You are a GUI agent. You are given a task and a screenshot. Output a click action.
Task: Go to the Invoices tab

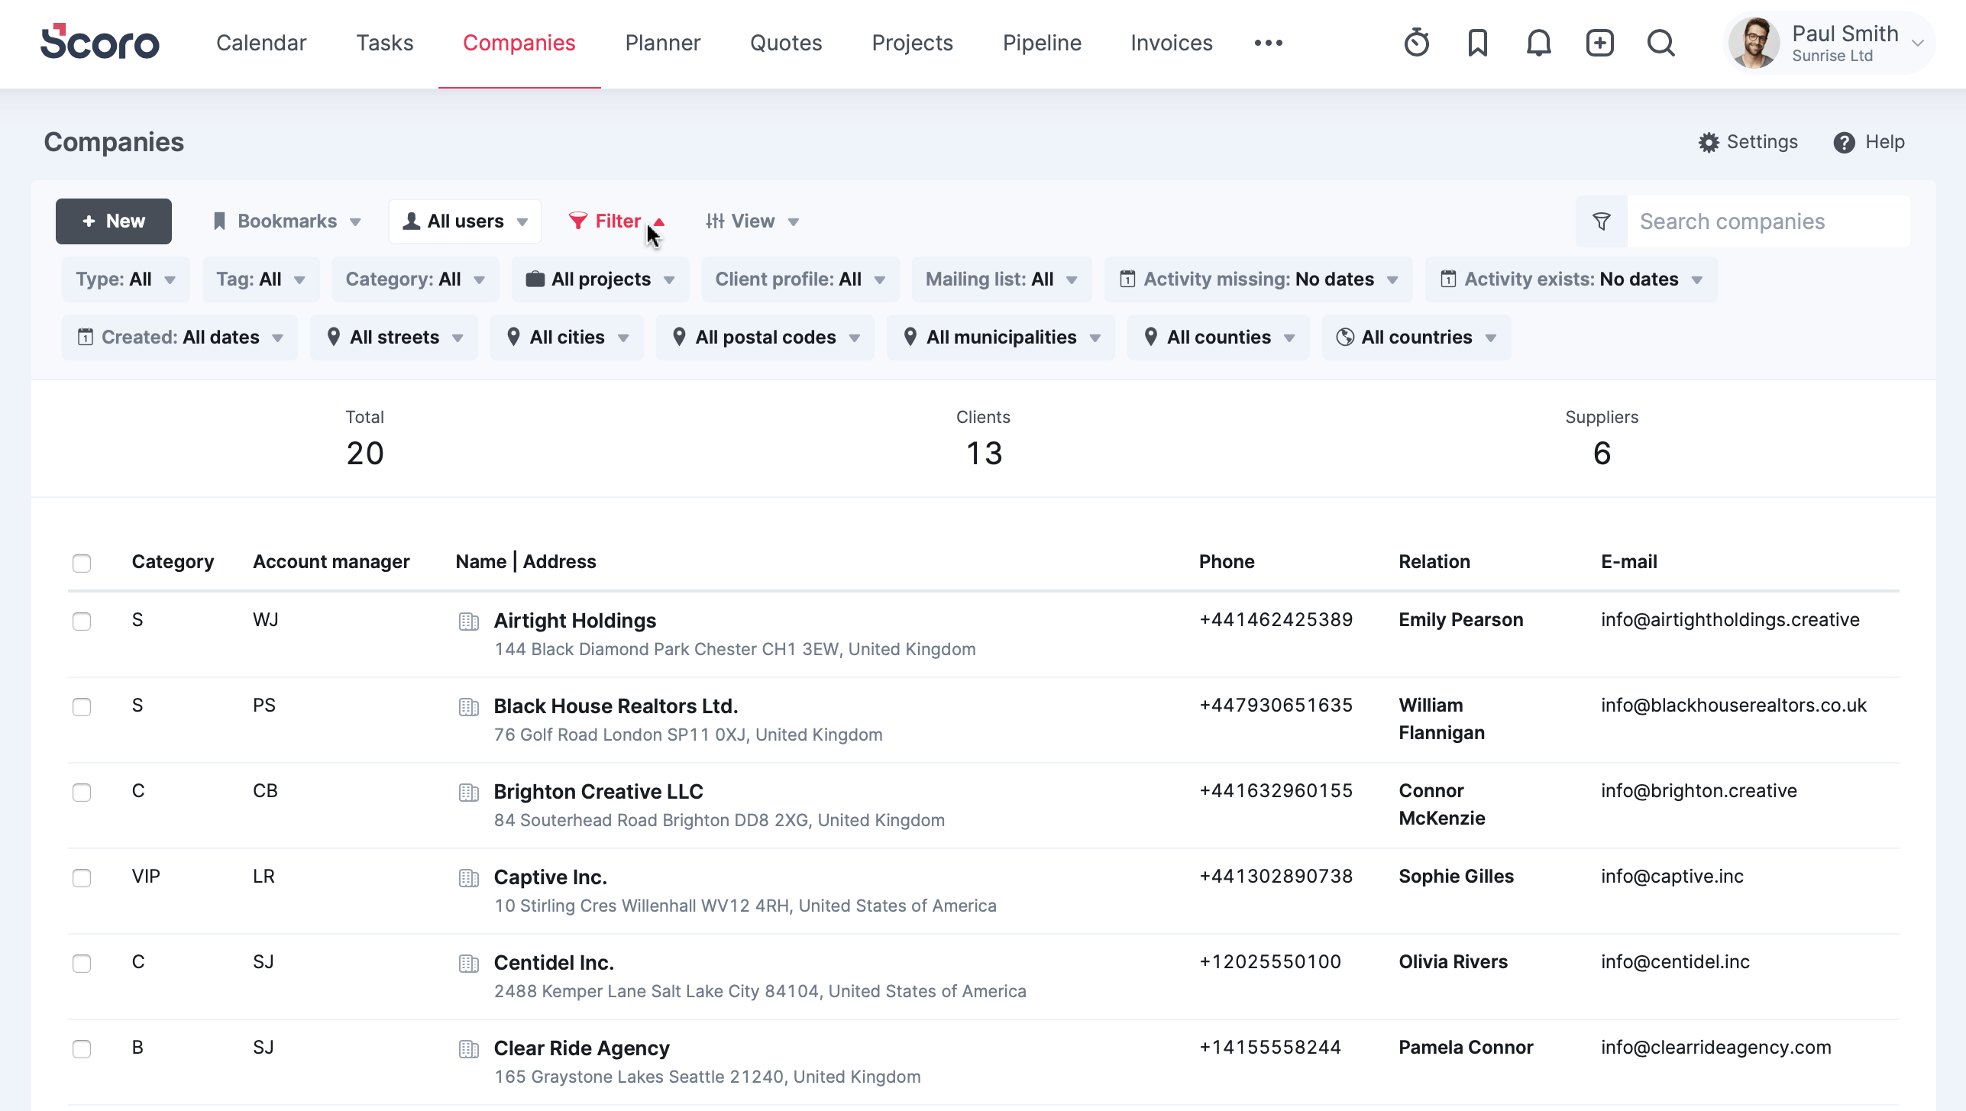click(1171, 43)
